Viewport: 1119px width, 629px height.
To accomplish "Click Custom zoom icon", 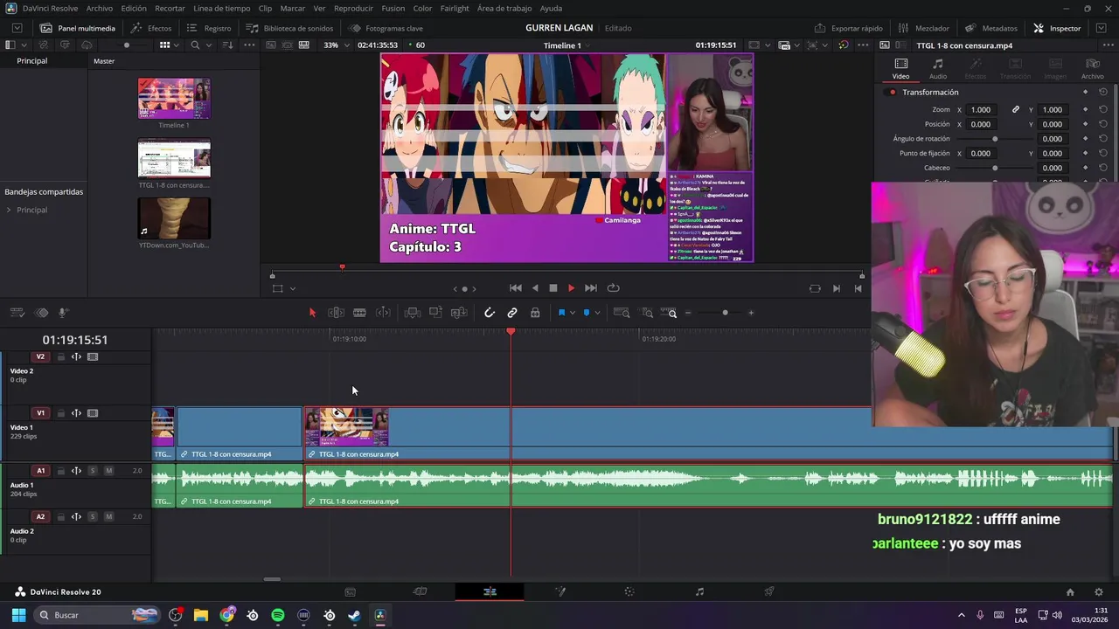I will point(669,313).
